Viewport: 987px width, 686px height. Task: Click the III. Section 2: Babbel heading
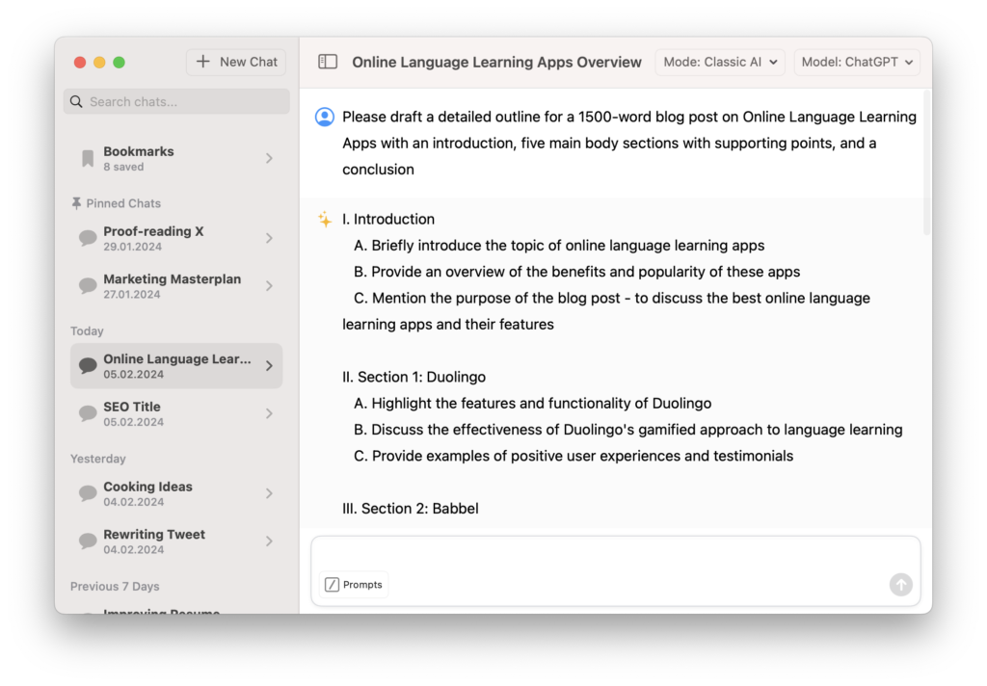tap(411, 509)
